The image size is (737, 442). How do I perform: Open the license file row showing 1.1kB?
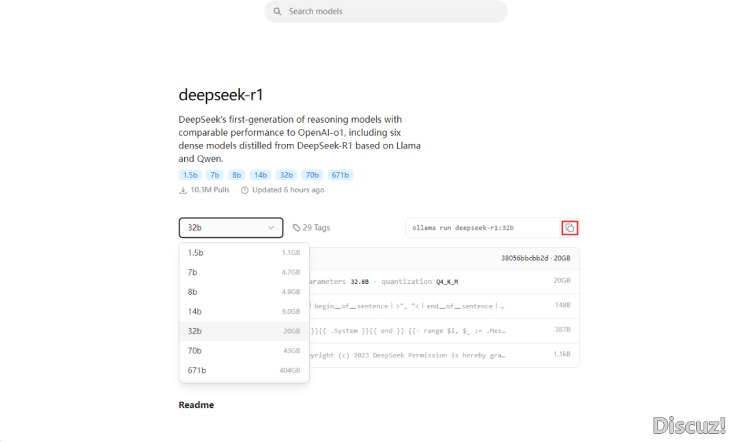[x=444, y=355]
